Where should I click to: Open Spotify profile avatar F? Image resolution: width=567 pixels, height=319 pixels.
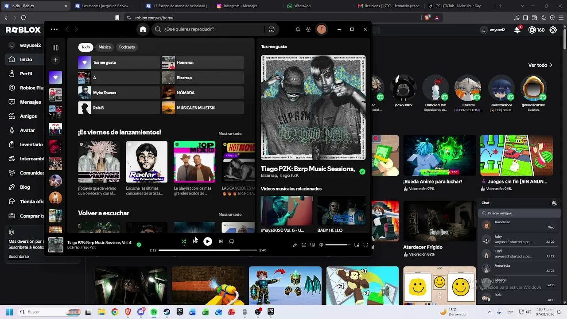322,29
